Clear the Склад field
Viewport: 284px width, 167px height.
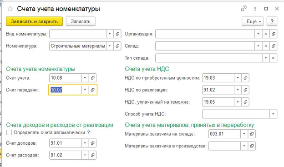266,46
